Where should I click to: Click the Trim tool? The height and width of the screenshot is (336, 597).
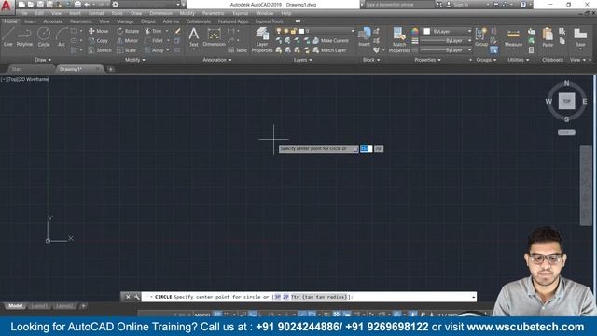coord(153,31)
